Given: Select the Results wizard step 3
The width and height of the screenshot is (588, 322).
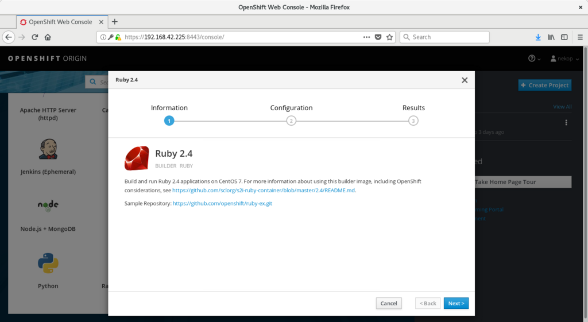Looking at the screenshot, I should [413, 121].
